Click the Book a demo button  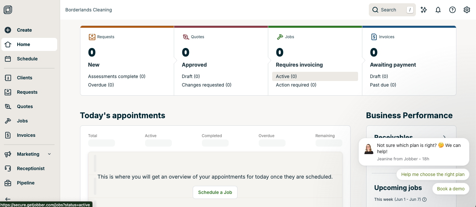[451, 189]
